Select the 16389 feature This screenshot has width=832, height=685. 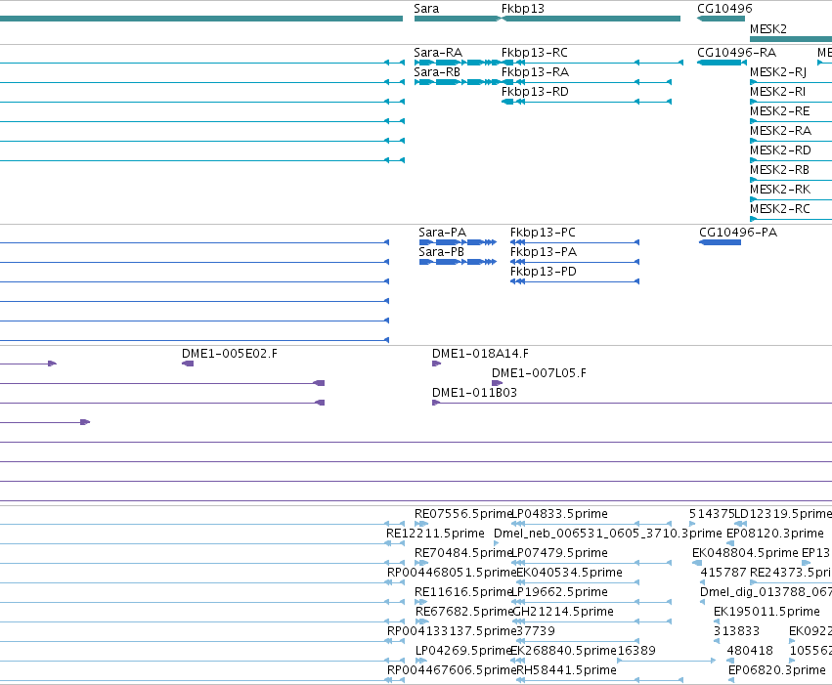(x=667, y=662)
